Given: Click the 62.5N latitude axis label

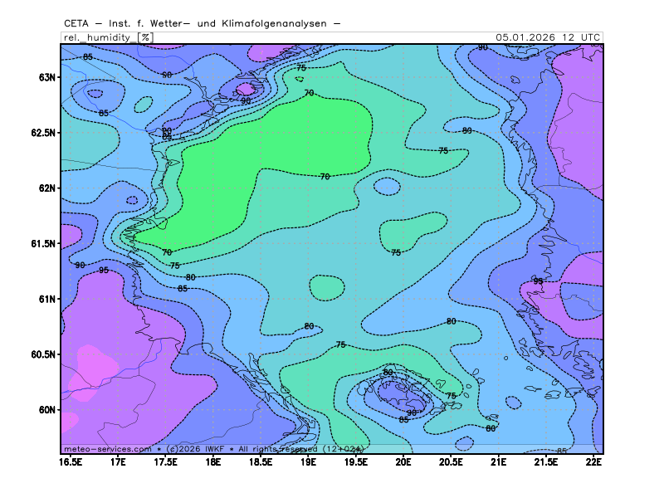Looking at the screenshot, I should tap(41, 133).
